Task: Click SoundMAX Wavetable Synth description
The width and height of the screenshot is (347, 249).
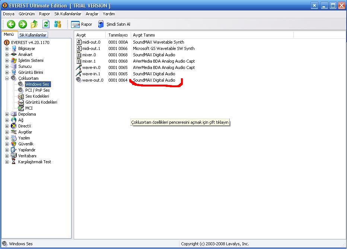Action: 159,42
